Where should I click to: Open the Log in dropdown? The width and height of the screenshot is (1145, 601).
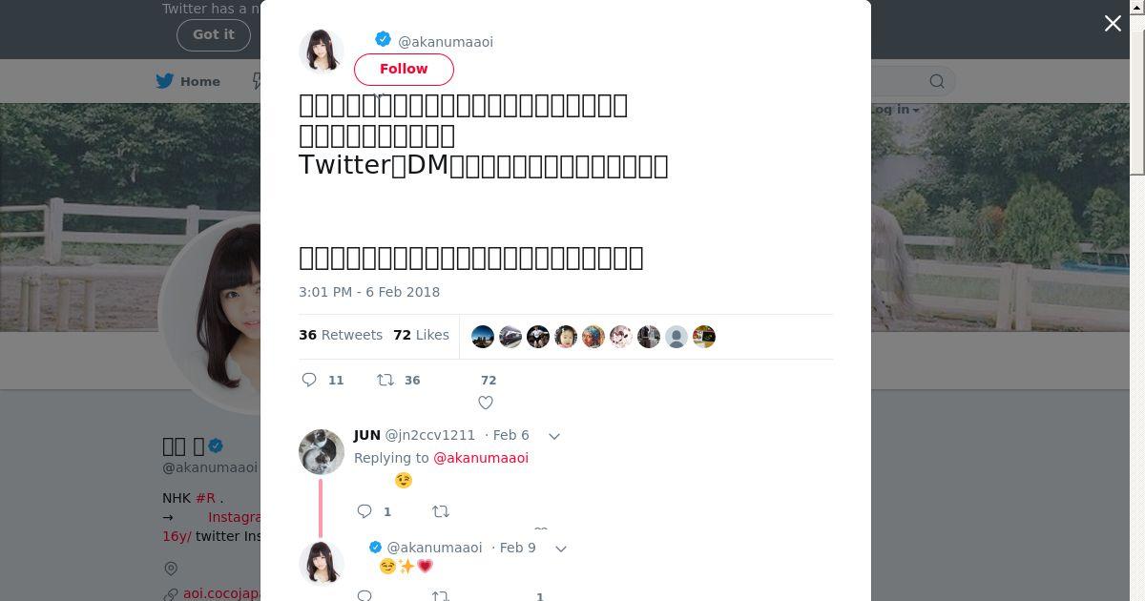coord(895,110)
